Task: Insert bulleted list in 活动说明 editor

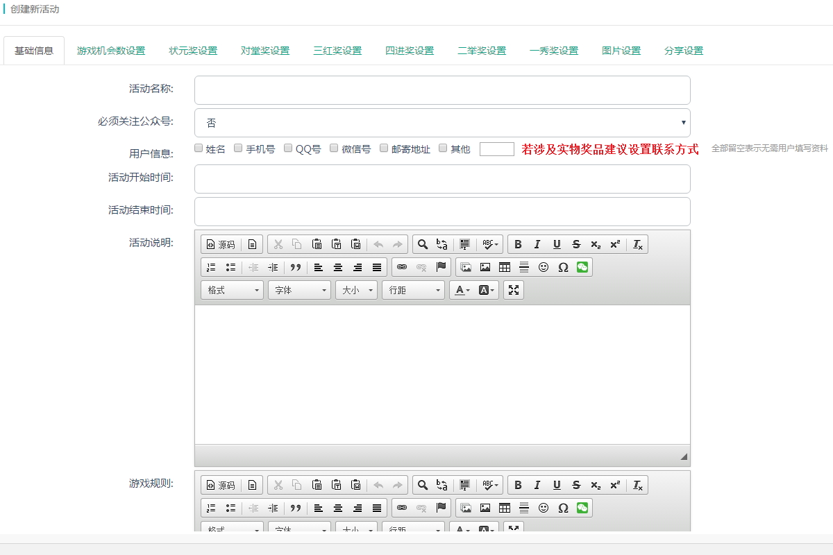Action: tap(230, 267)
